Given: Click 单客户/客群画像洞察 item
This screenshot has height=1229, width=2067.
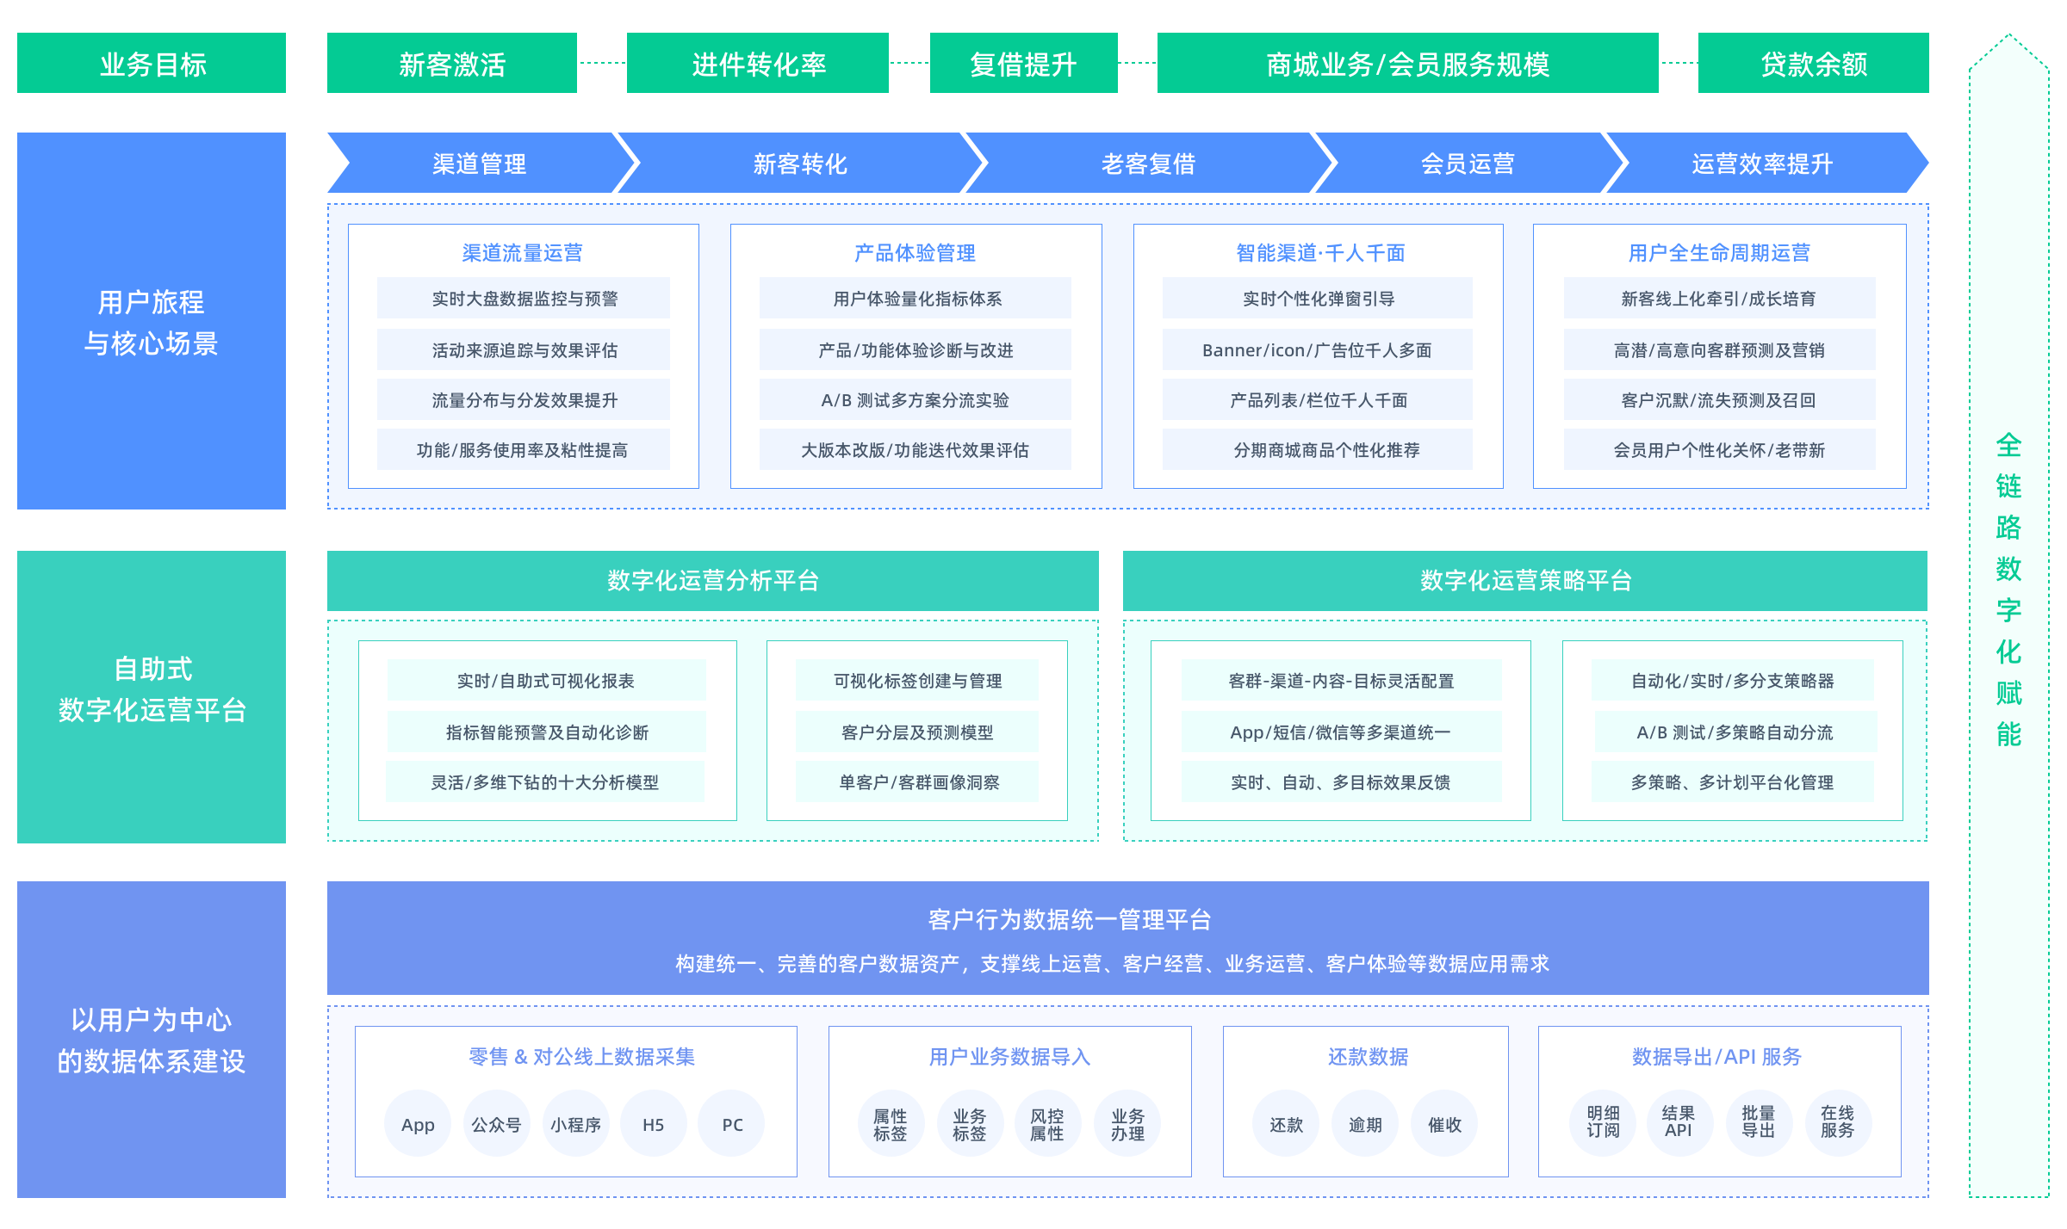Looking at the screenshot, I should tap(917, 781).
